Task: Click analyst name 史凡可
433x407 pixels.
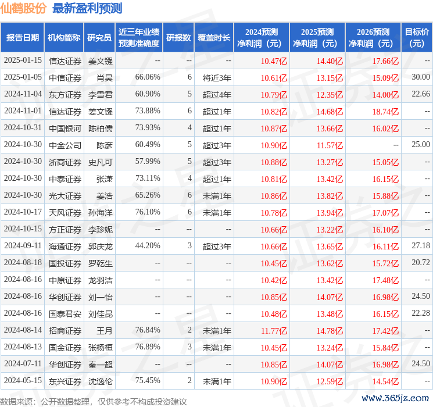Action: pyautogui.click(x=100, y=162)
